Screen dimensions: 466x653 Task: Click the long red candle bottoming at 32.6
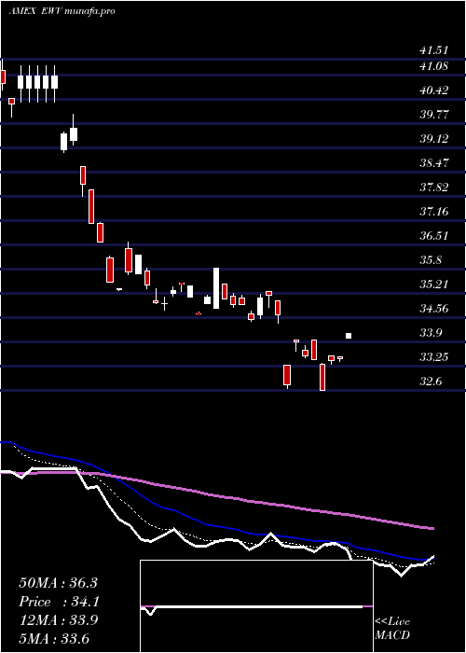coord(322,377)
